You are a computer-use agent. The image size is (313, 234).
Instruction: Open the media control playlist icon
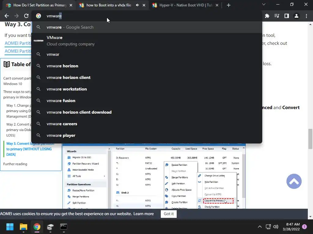pos(277,16)
